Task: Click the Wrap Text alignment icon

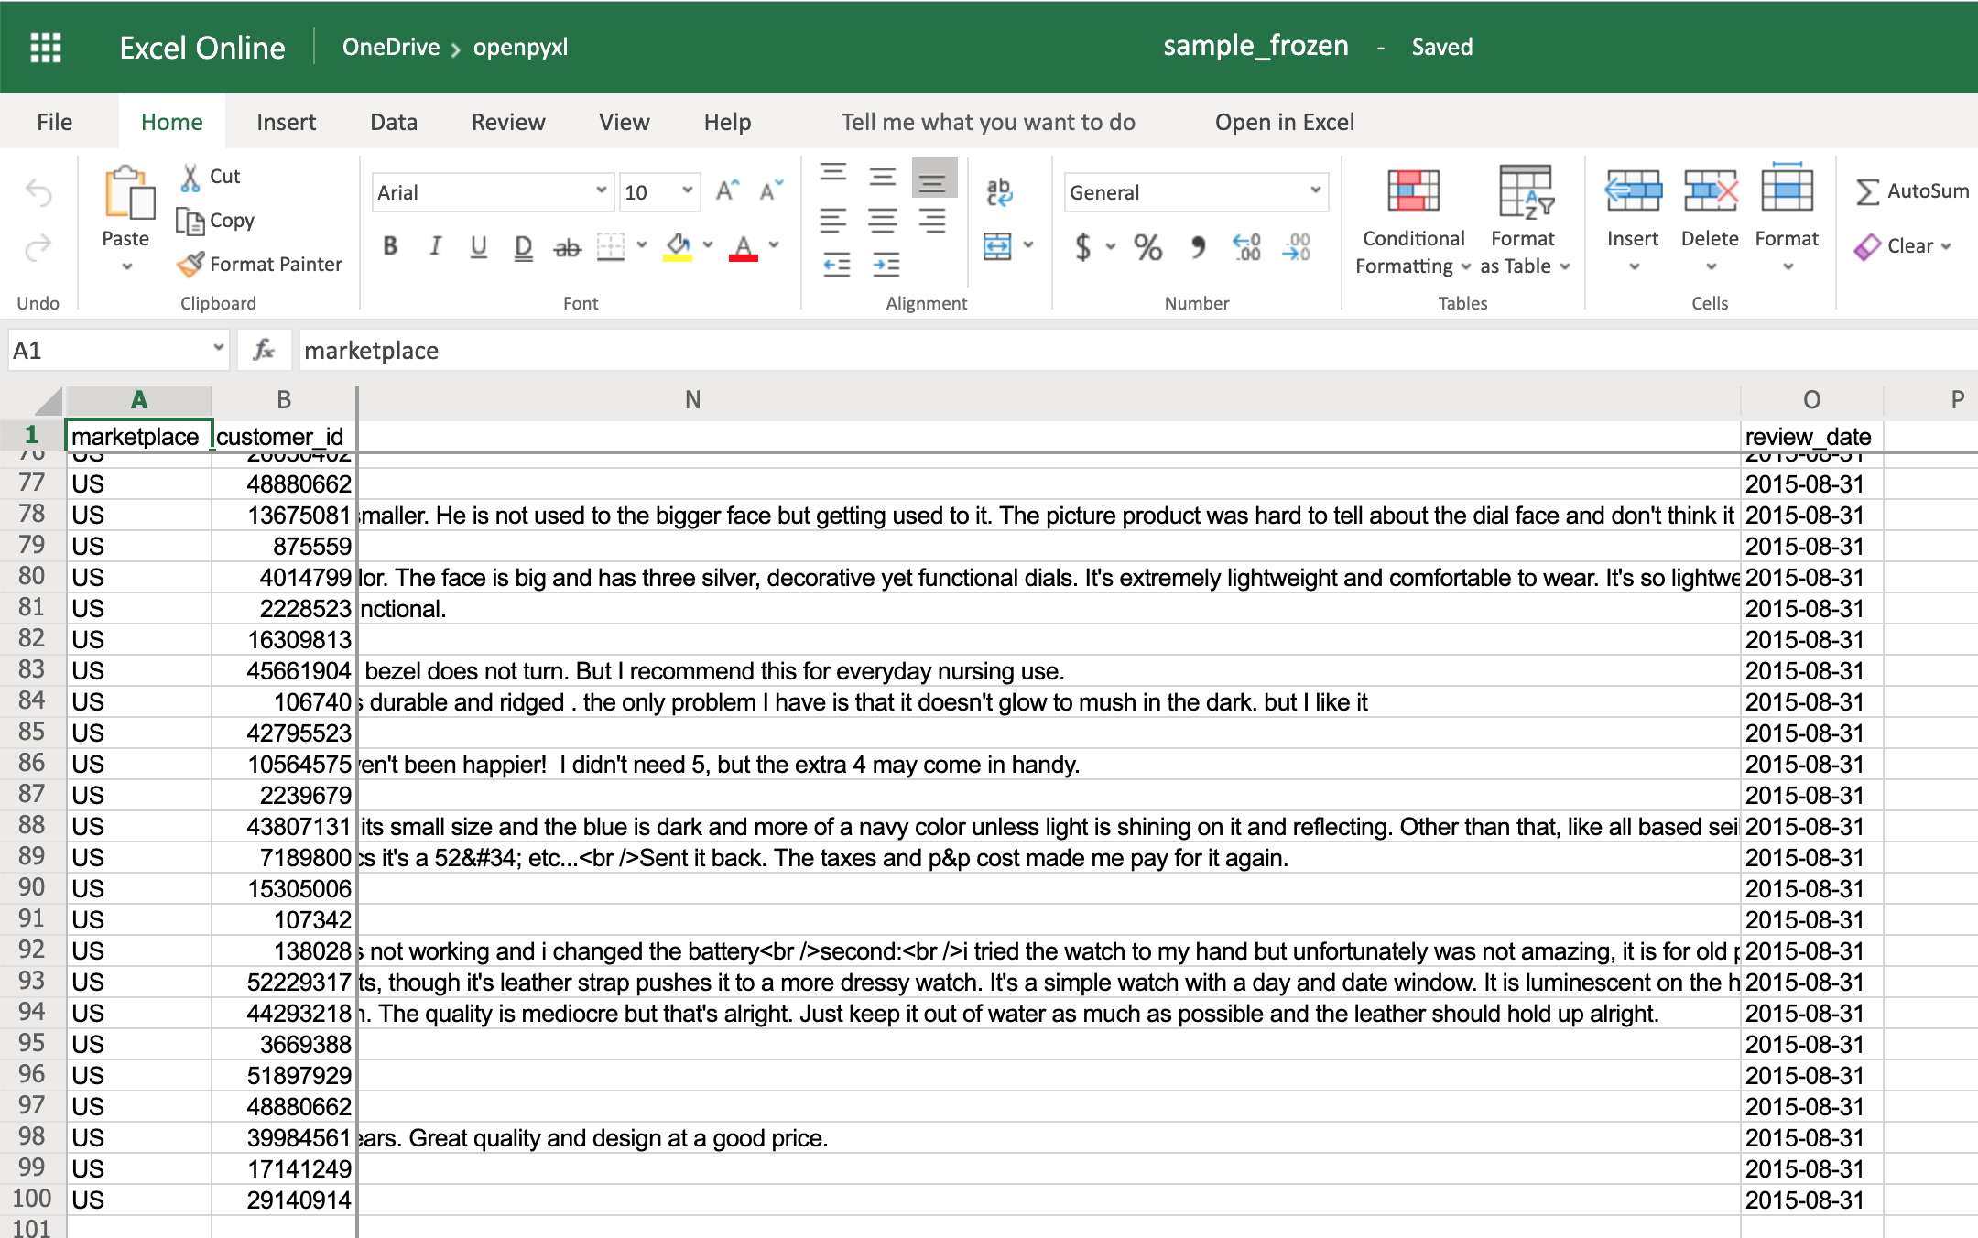Action: pyautogui.click(x=998, y=192)
